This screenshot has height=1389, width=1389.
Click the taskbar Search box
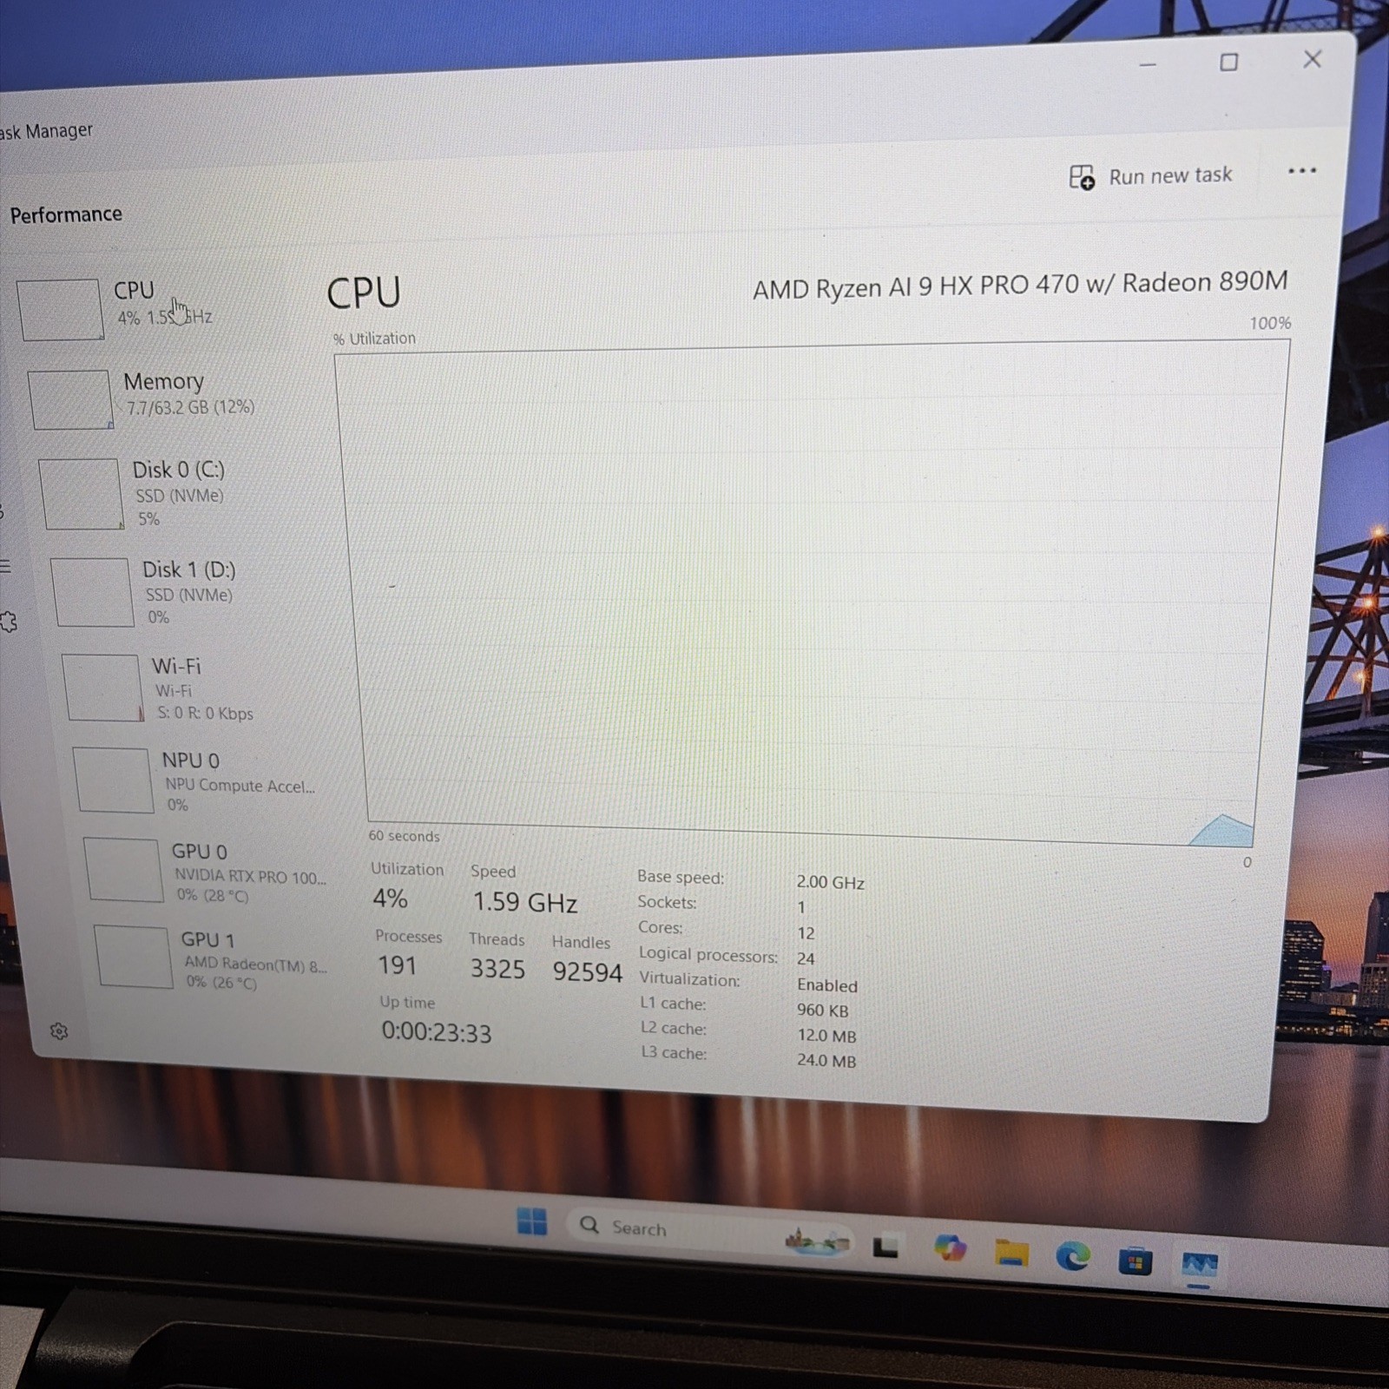712,1233
